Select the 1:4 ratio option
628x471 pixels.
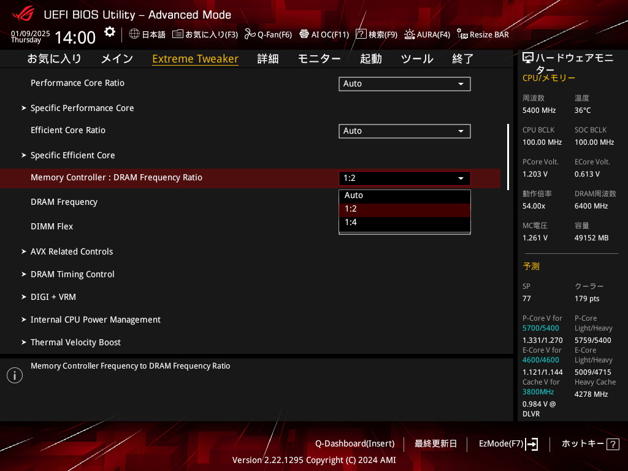[x=351, y=223]
